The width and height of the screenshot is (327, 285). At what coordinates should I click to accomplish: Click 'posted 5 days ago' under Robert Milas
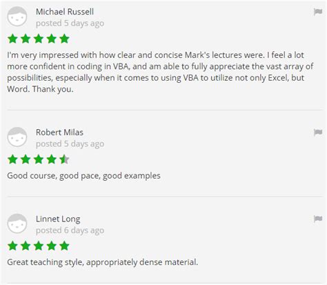(70, 144)
